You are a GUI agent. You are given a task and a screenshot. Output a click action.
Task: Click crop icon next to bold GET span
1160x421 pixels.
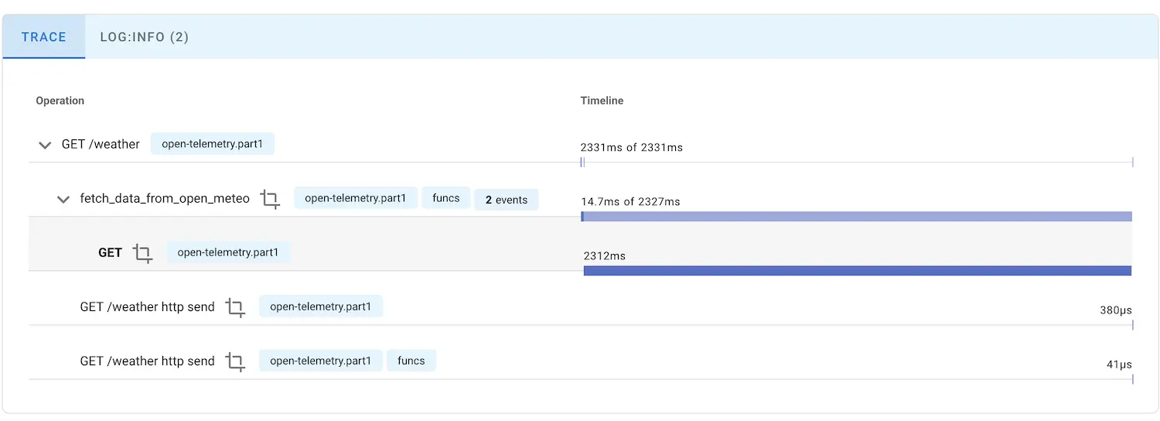click(x=142, y=253)
